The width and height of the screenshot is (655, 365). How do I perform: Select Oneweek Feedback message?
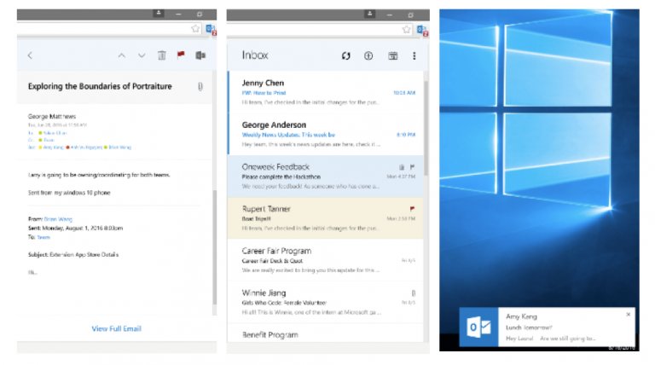326,177
